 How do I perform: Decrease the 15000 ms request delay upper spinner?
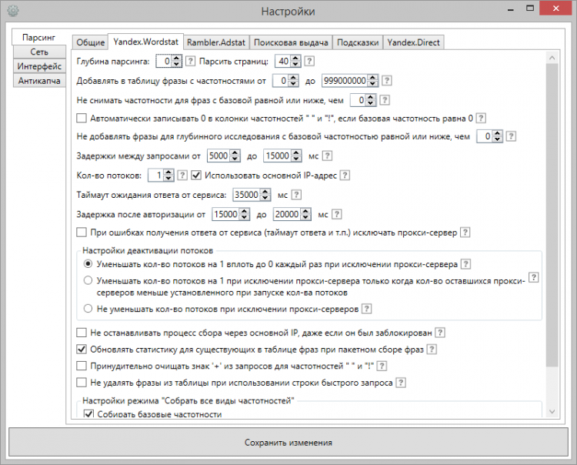[296, 159]
